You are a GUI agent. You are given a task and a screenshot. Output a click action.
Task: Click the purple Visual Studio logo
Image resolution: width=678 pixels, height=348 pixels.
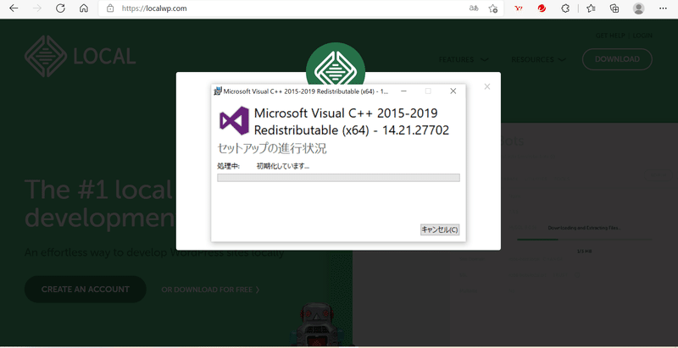[234, 121]
